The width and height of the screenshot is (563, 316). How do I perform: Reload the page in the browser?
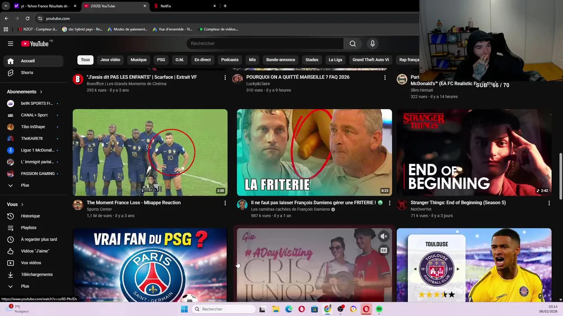click(x=27, y=18)
